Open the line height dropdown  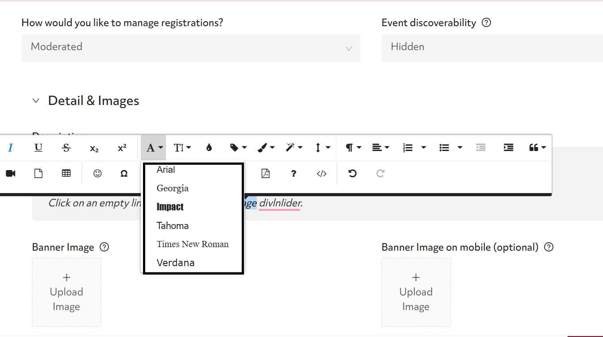[x=322, y=147]
